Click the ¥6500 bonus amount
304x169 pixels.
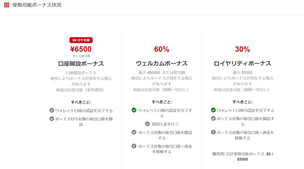tap(81, 49)
